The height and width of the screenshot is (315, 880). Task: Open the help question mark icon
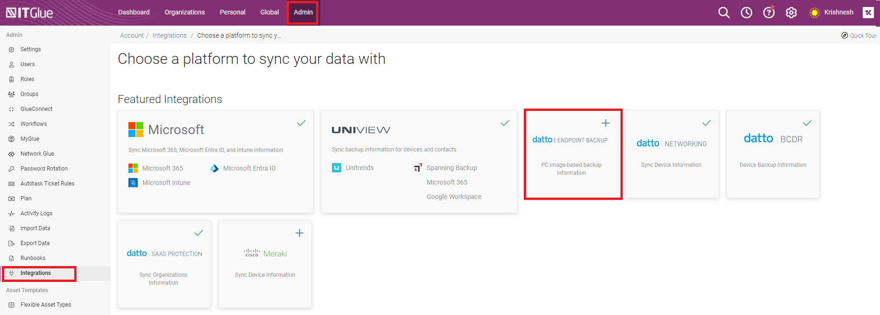click(768, 13)
